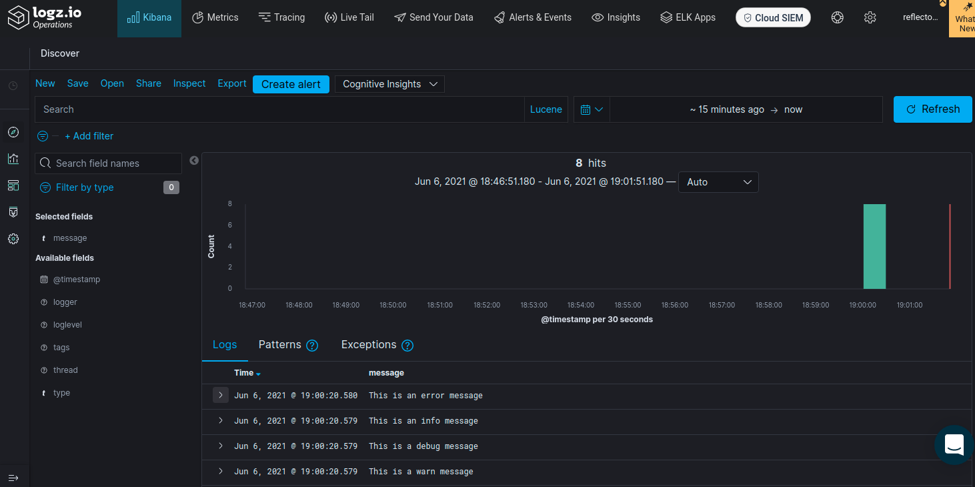The height and width of the screenshot is (487, 975).
Task: Open the settings gear in top header
Action: [870, 17]
